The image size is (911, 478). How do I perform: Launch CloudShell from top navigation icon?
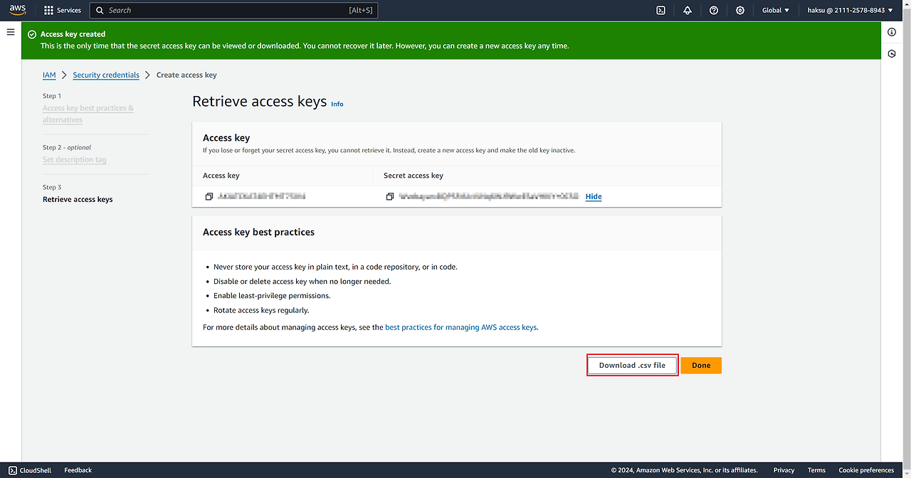pos(660,11)
